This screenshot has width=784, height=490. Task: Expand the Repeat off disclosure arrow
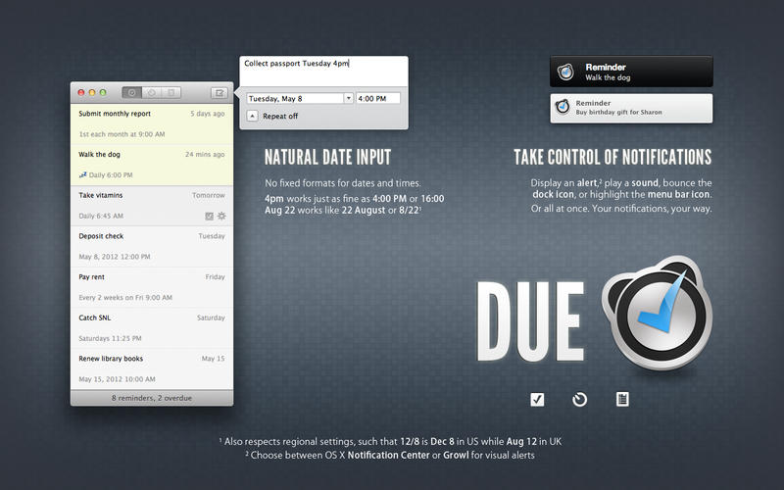click(x=253, y=116)
